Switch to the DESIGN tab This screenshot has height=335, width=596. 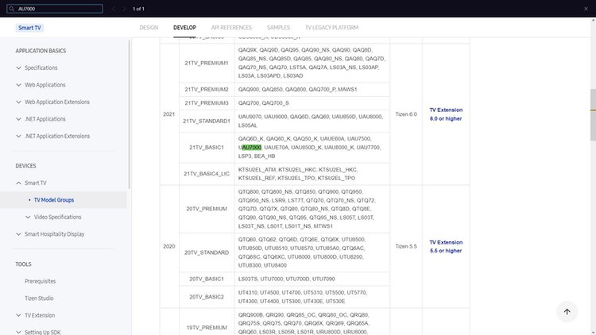149,27
